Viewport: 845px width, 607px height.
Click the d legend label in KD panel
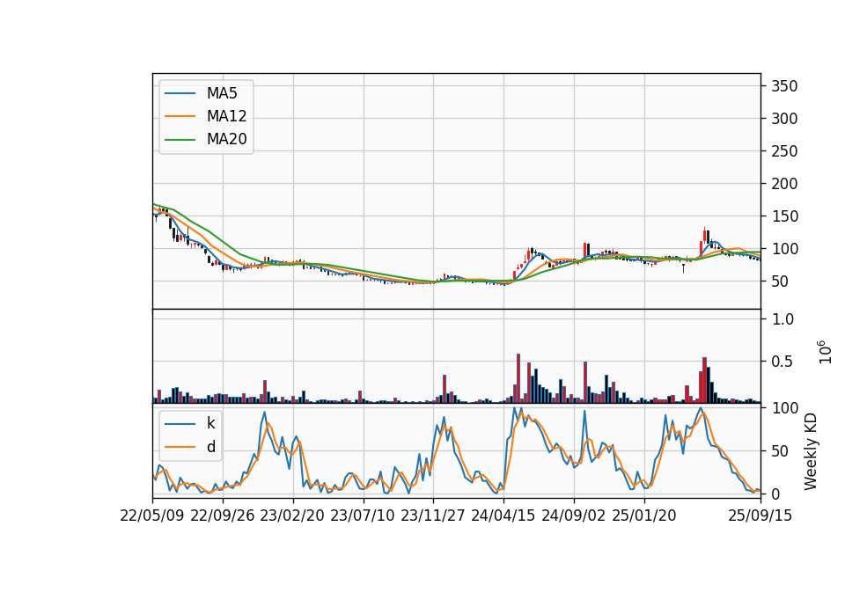pos(211,447)
